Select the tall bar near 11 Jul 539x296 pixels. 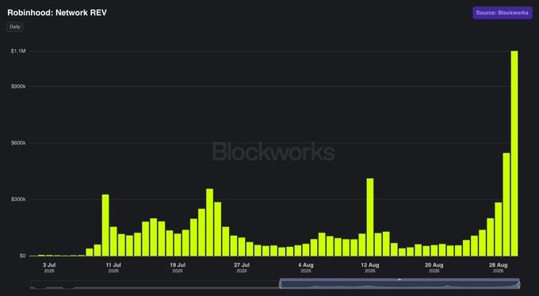tap(105, 226)
